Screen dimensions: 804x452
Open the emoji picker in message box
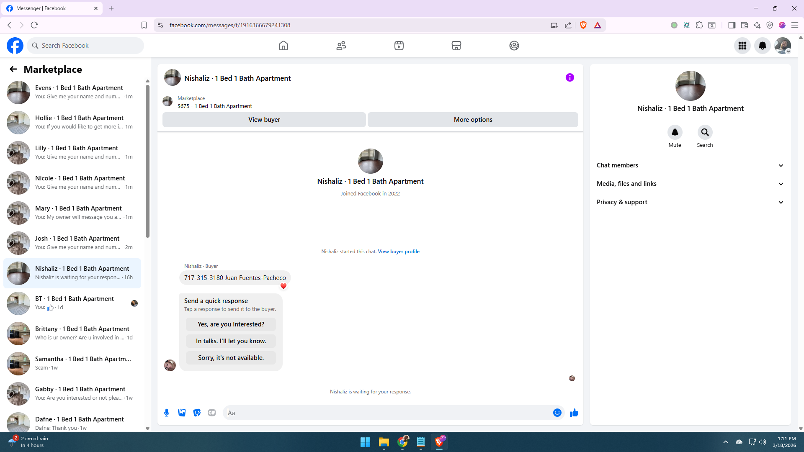point(557,413)
